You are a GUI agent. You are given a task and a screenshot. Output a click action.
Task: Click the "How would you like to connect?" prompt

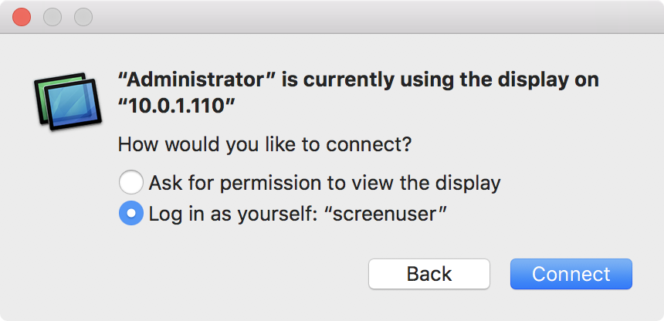click(264, 144)
